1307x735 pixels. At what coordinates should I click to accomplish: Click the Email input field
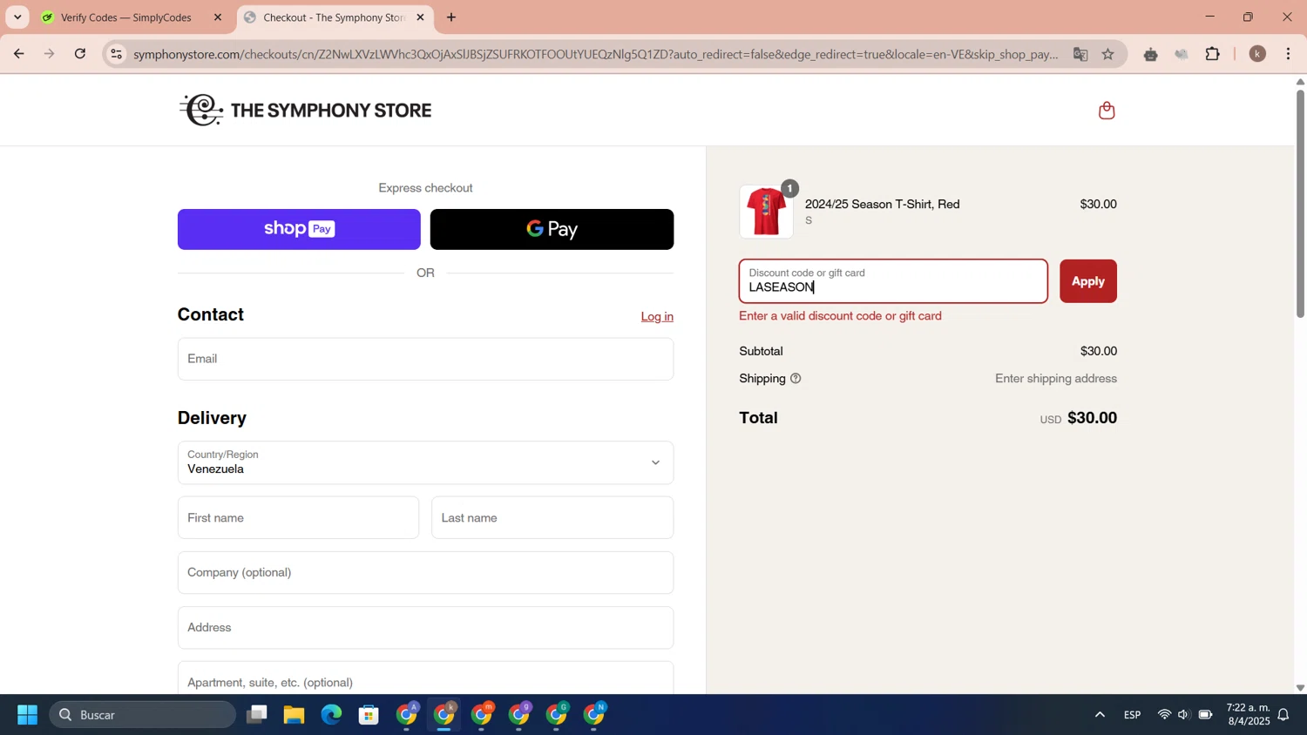(x=425, y=359)
